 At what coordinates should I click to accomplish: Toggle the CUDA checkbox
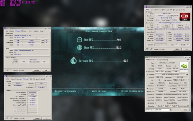pyautogui.click(x=164, y=106)
